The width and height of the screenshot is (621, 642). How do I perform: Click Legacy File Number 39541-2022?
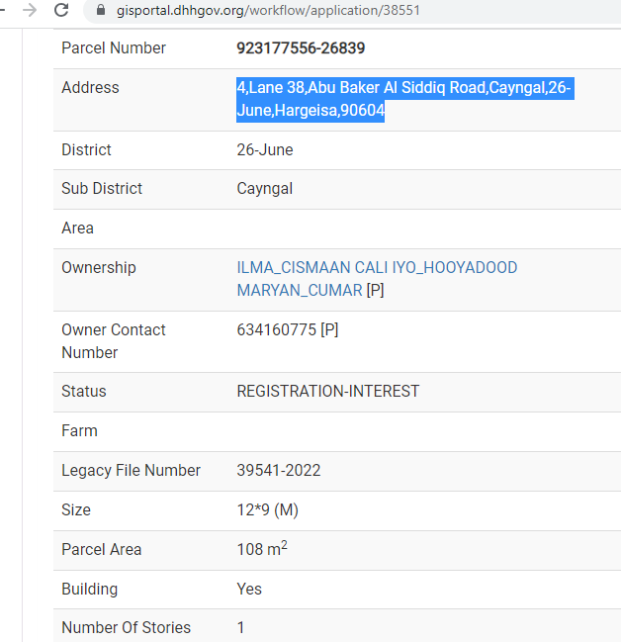pos(279,470)
